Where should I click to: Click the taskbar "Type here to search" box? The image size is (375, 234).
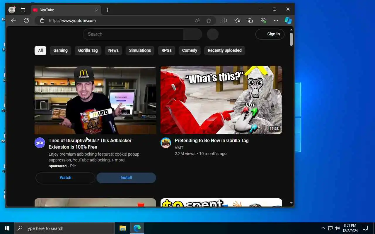(x=64, y=228)
